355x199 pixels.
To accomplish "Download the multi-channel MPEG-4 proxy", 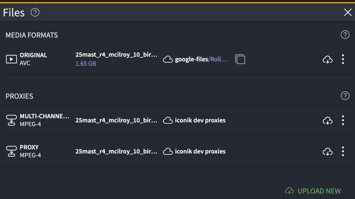I will pyautogui.click(x=327, y=120).
